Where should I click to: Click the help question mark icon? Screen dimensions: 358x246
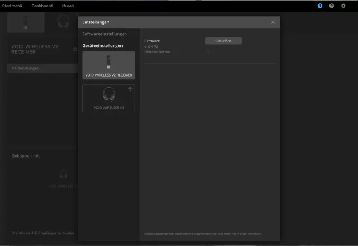click(x=332, y=6)
